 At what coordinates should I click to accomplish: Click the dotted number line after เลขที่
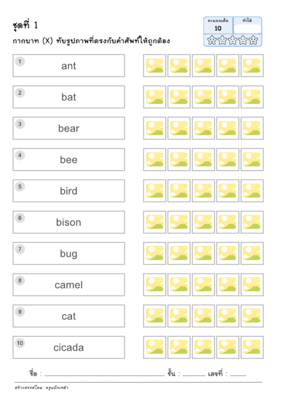[238, 375]
